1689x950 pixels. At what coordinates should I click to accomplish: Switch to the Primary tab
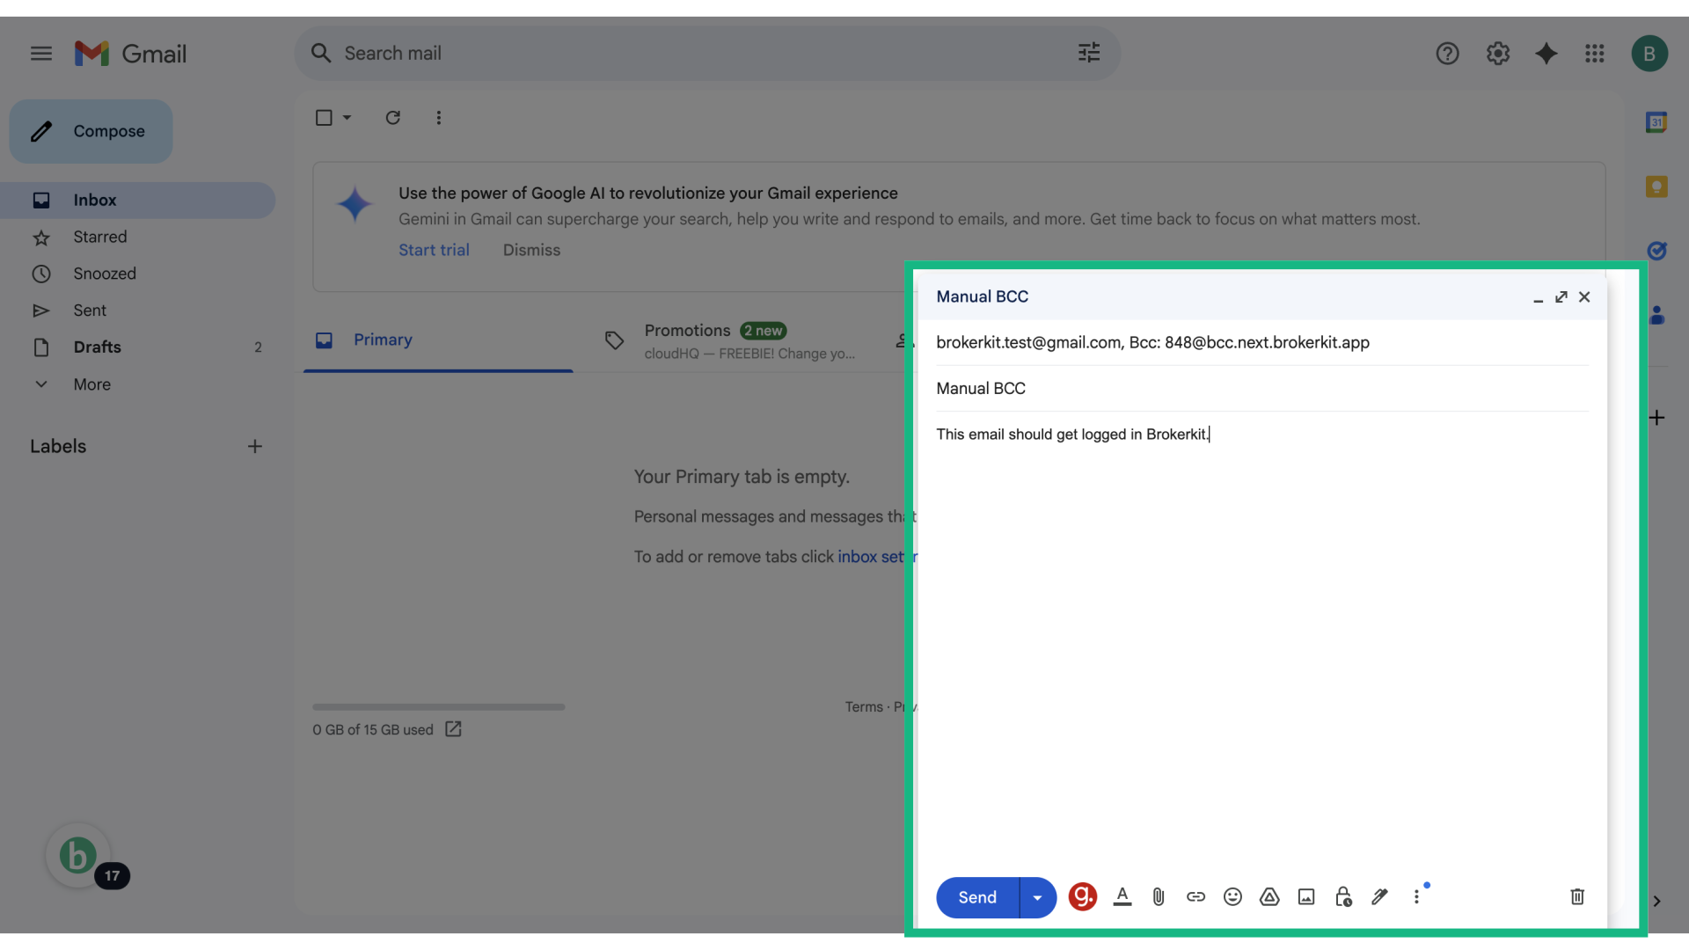[x=438, y=340]
